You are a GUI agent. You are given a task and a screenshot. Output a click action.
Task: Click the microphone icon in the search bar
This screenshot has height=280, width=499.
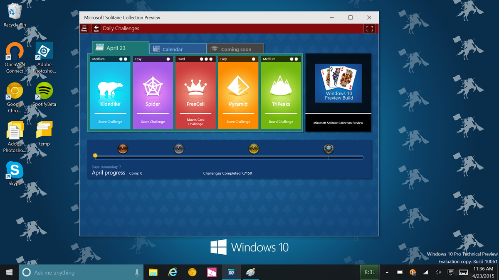pos(137,272)
